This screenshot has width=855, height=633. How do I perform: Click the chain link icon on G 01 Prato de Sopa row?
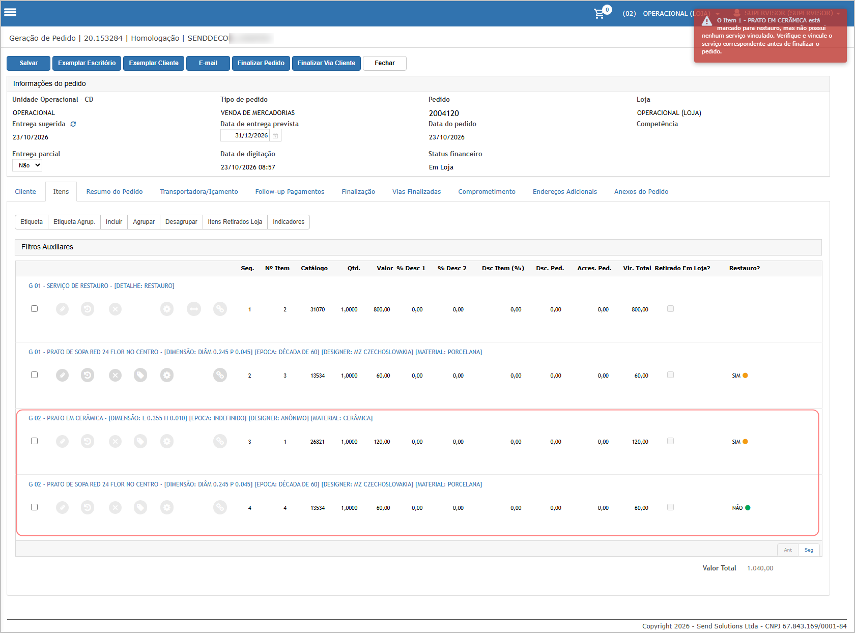click(220, 375)
